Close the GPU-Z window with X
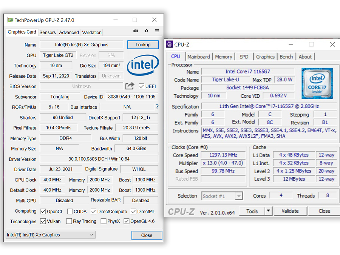 click(x=155, y=20)
